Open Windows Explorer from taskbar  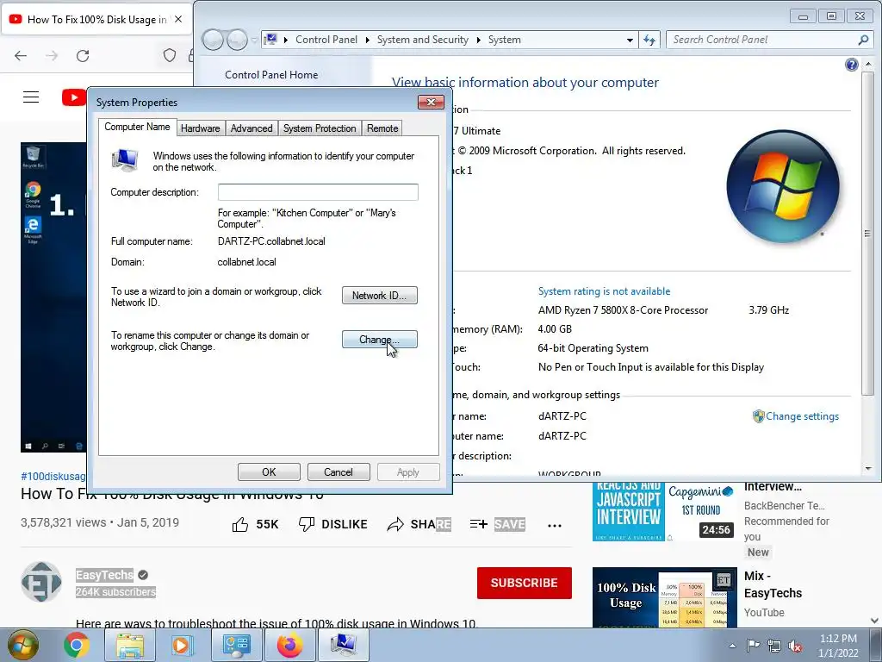[130, 645]
